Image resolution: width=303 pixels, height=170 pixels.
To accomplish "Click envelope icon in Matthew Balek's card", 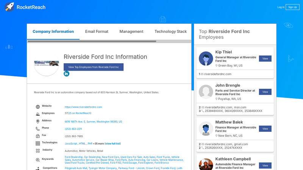I will [203, 144].
